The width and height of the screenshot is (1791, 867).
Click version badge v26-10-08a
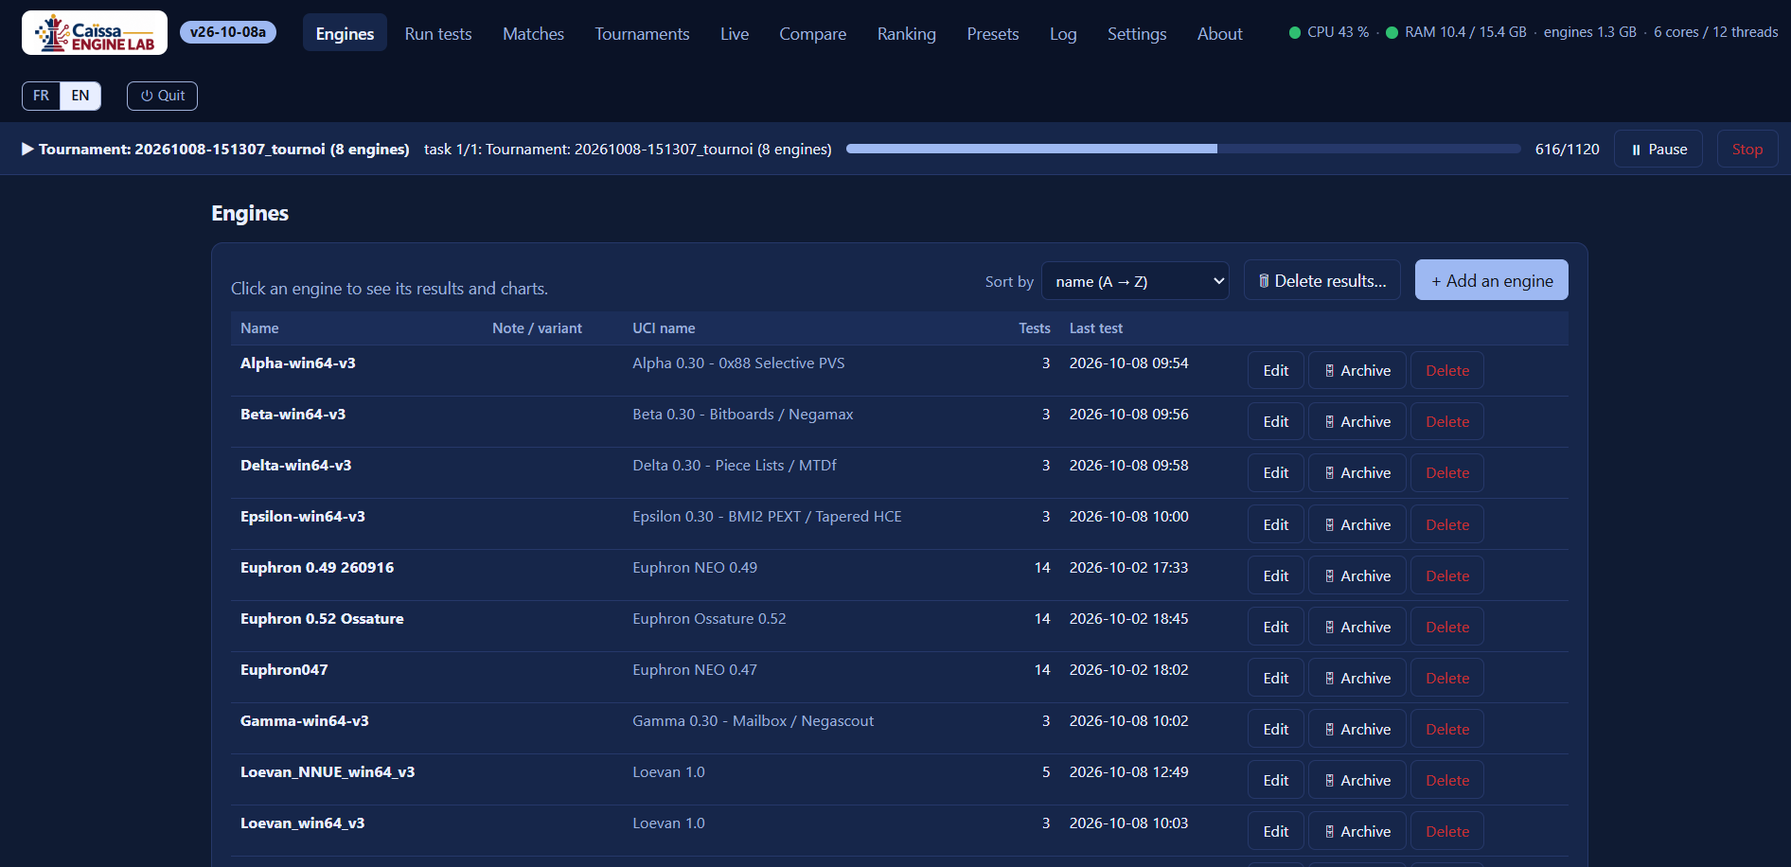[228, 32]
